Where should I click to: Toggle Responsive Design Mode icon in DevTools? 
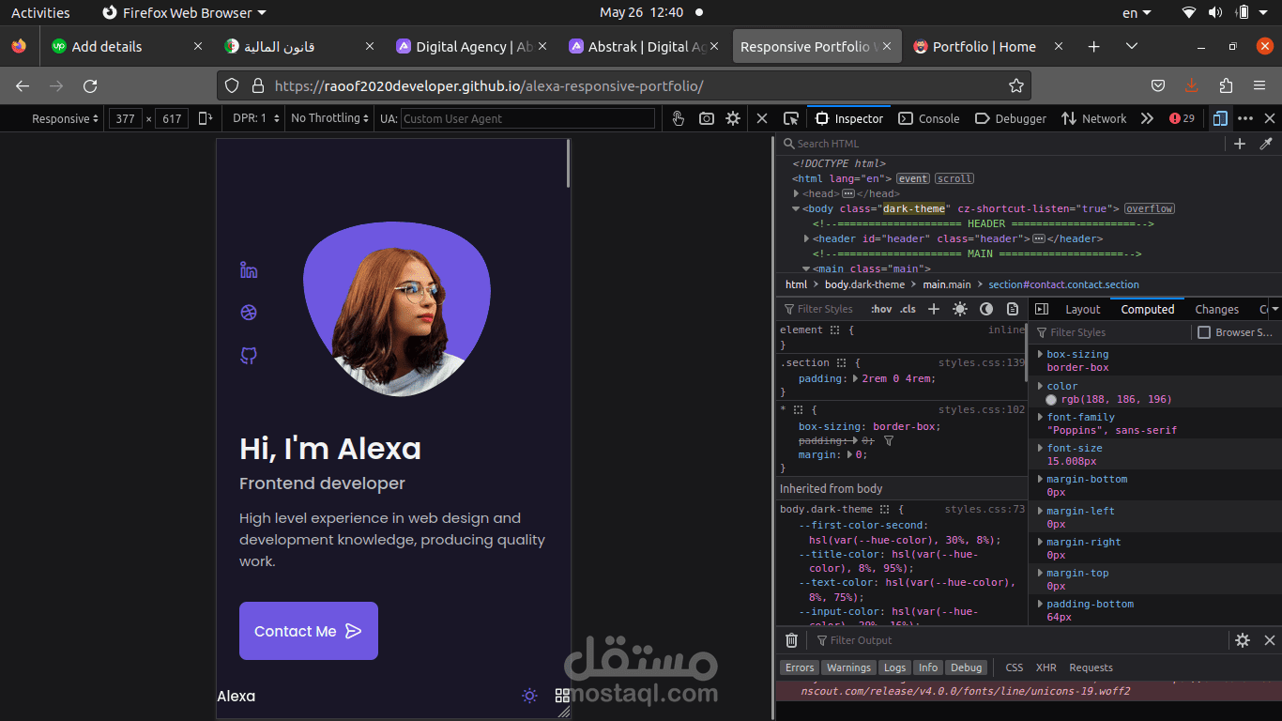[1219, 118]
